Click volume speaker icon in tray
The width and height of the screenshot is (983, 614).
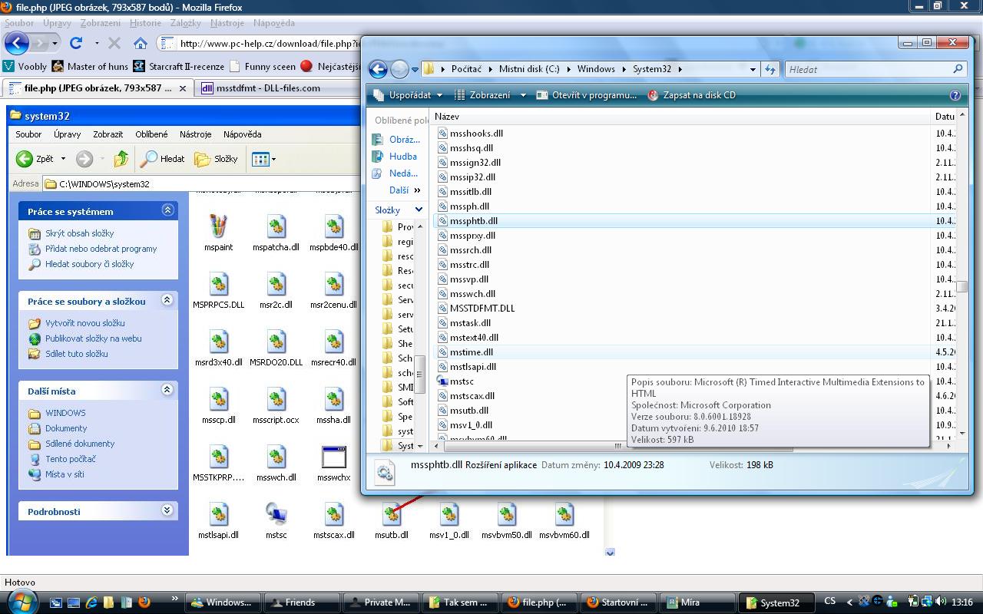click(942, 602)
